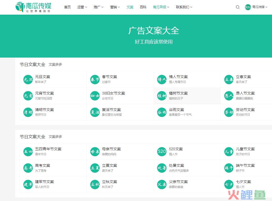Click the 广告文案大全 banner heading

[x=154, y=30]
